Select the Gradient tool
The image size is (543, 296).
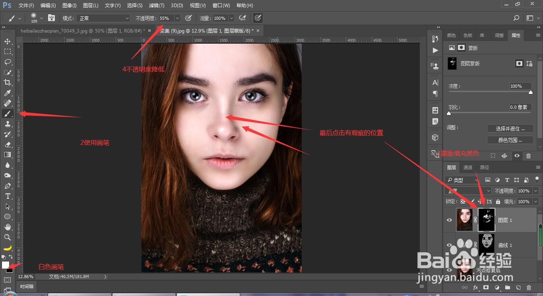[8, 155]
